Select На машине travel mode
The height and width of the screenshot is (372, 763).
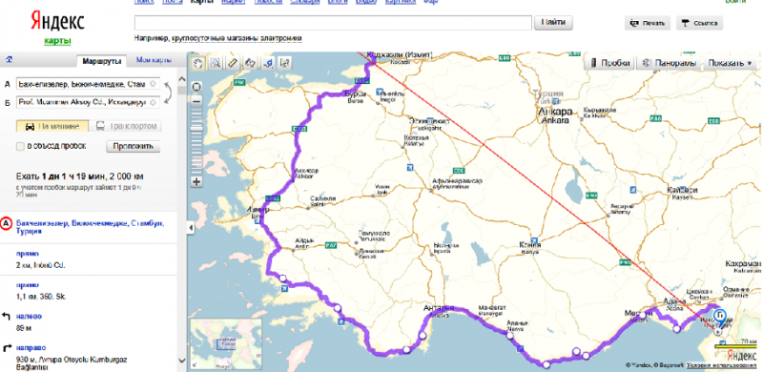[x=52, y=126]
